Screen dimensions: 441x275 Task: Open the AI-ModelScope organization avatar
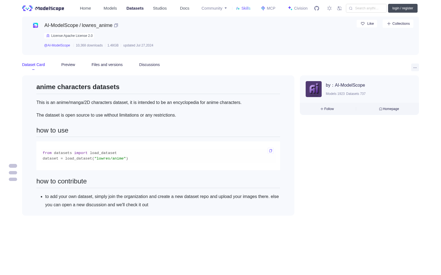(314, 89)
